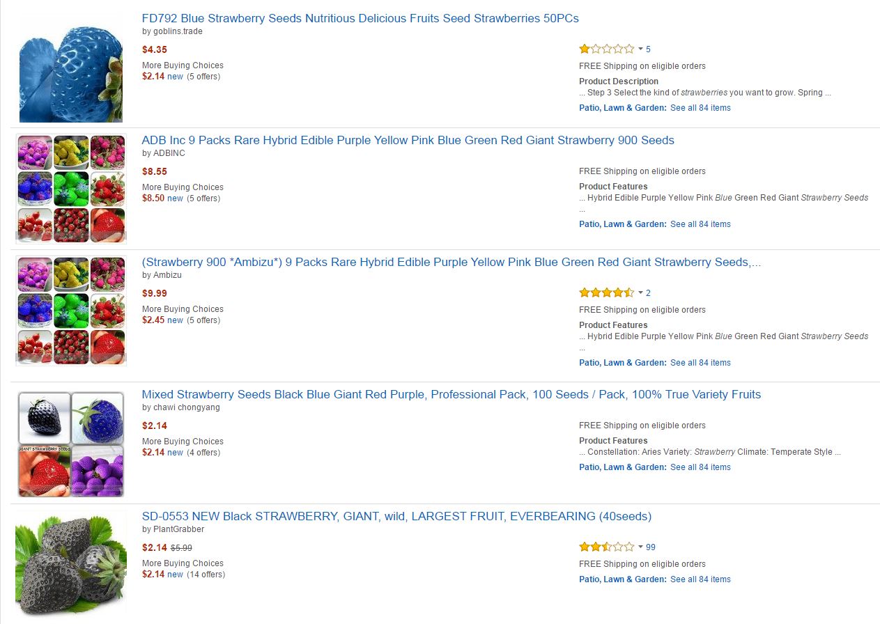
Task: Expand the rating dropdown arrow next to 99 reviews
Action: click(640, 547)
